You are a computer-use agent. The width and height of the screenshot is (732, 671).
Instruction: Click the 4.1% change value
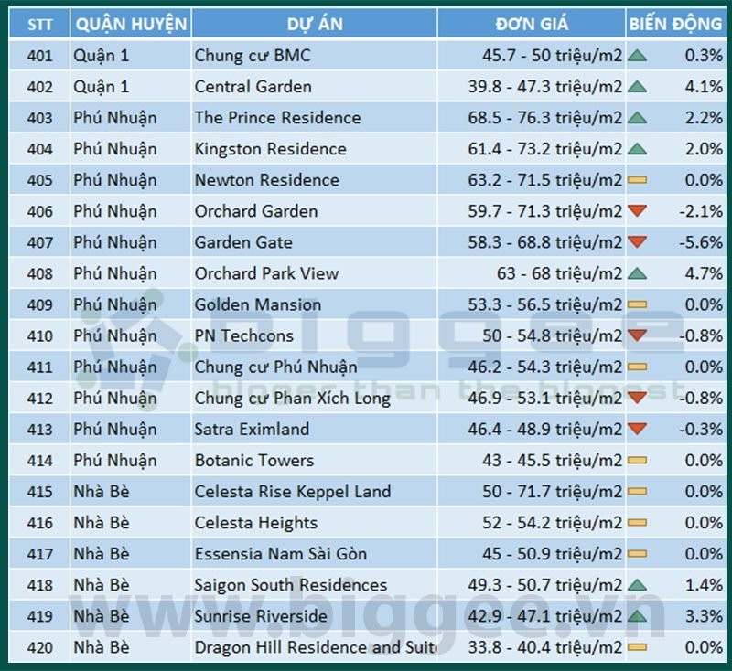(x=704, y=87)
